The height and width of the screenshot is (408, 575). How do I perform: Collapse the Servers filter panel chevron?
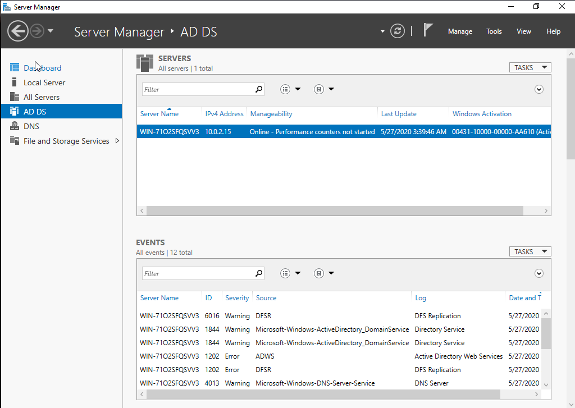[x=539, y=89]
